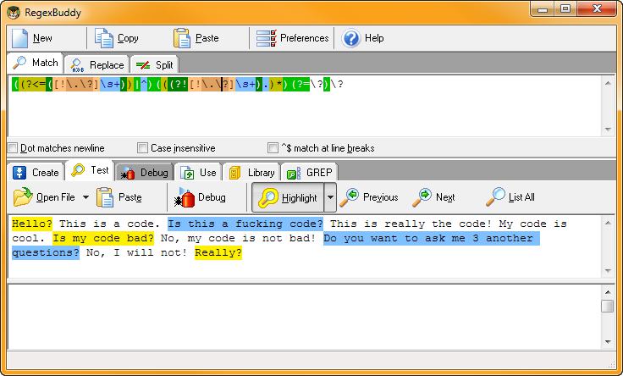Click the Debug bug icon in Test toolbar
623x376 pixels.
click(x=185, y=197)
